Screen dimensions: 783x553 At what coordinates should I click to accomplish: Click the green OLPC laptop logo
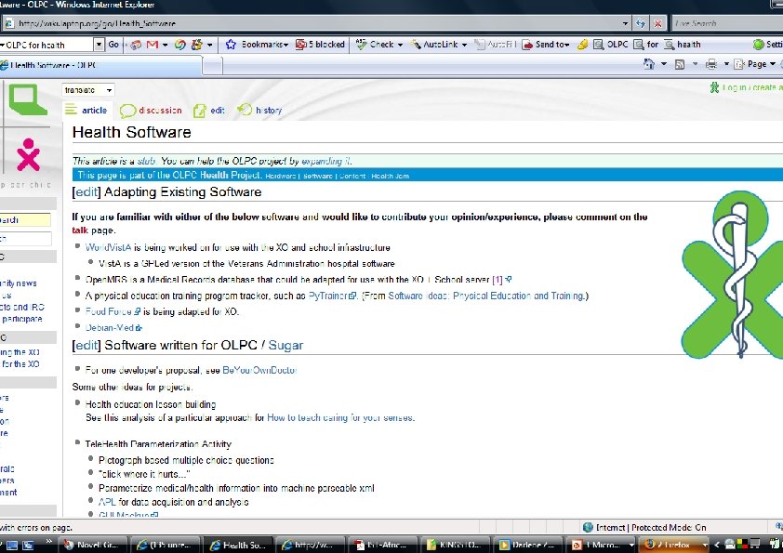(x=28, y=99)
